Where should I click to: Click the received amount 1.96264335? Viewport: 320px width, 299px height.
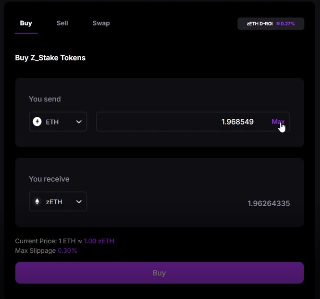coord(269,203)
